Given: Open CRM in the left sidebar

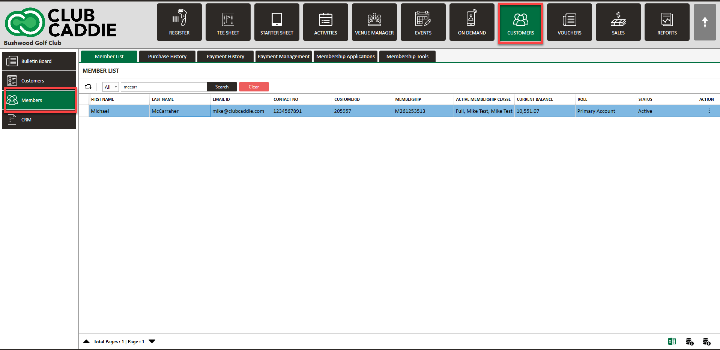Looking at the screenshot, I should (x=39, y=120).
